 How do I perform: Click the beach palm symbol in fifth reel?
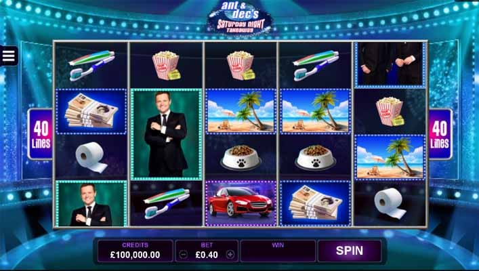(390, 157)
